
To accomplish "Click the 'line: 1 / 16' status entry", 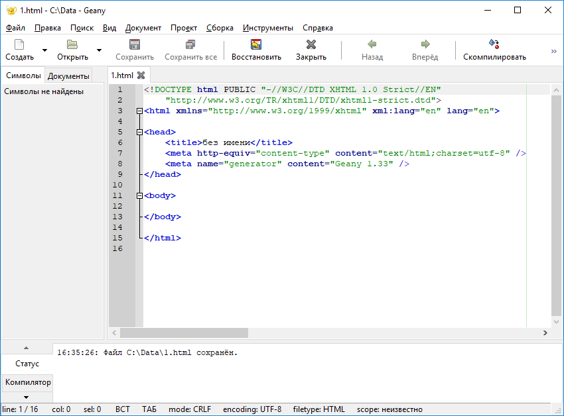I will tap(20, 409).
